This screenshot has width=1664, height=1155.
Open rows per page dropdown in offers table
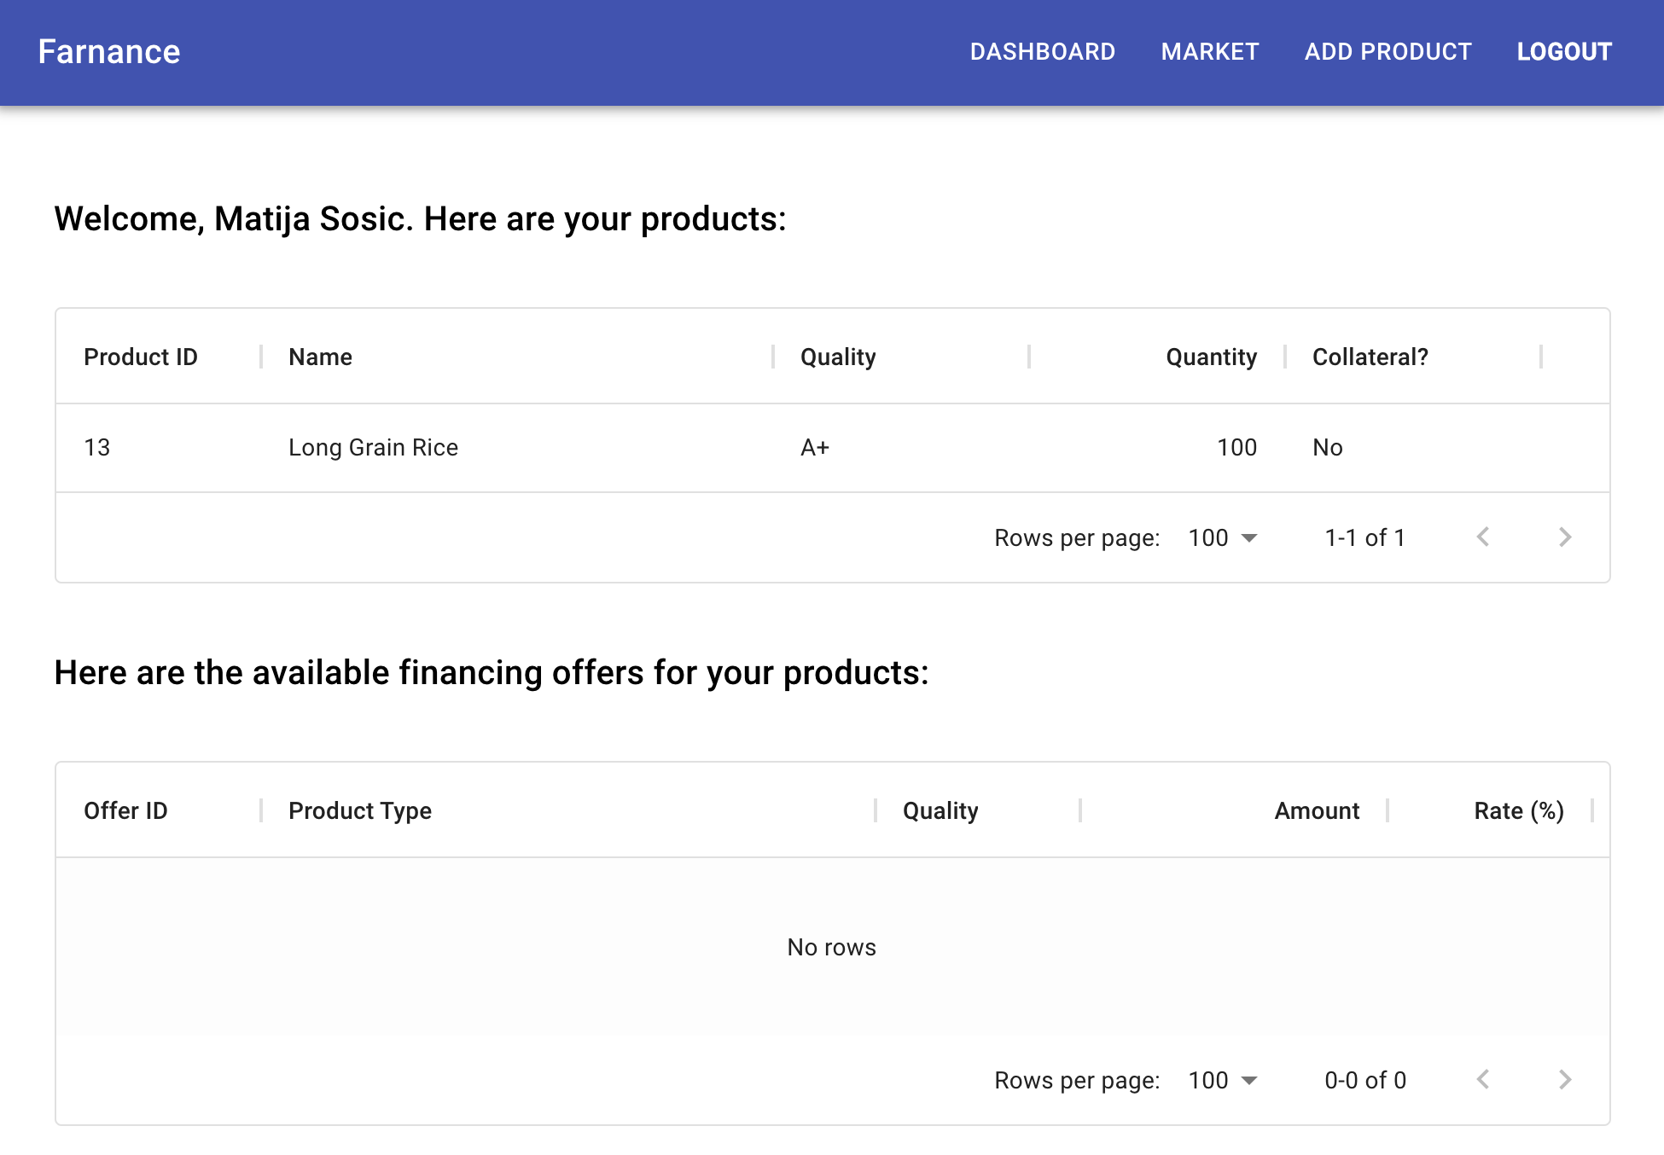[1223, 1080]
